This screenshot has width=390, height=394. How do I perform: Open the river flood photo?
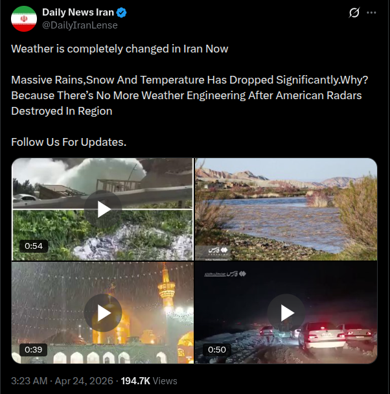(x=286, y=209)
